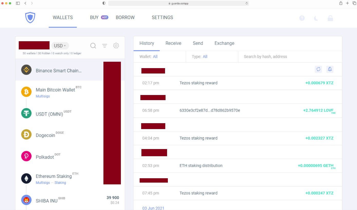Lock the wallet with padlock icon
Viewport: 357px width, 210px height.
[330, 18]
